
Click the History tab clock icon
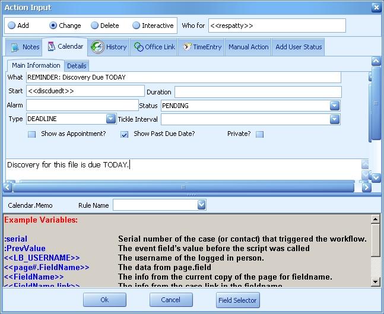pos(97,46)
